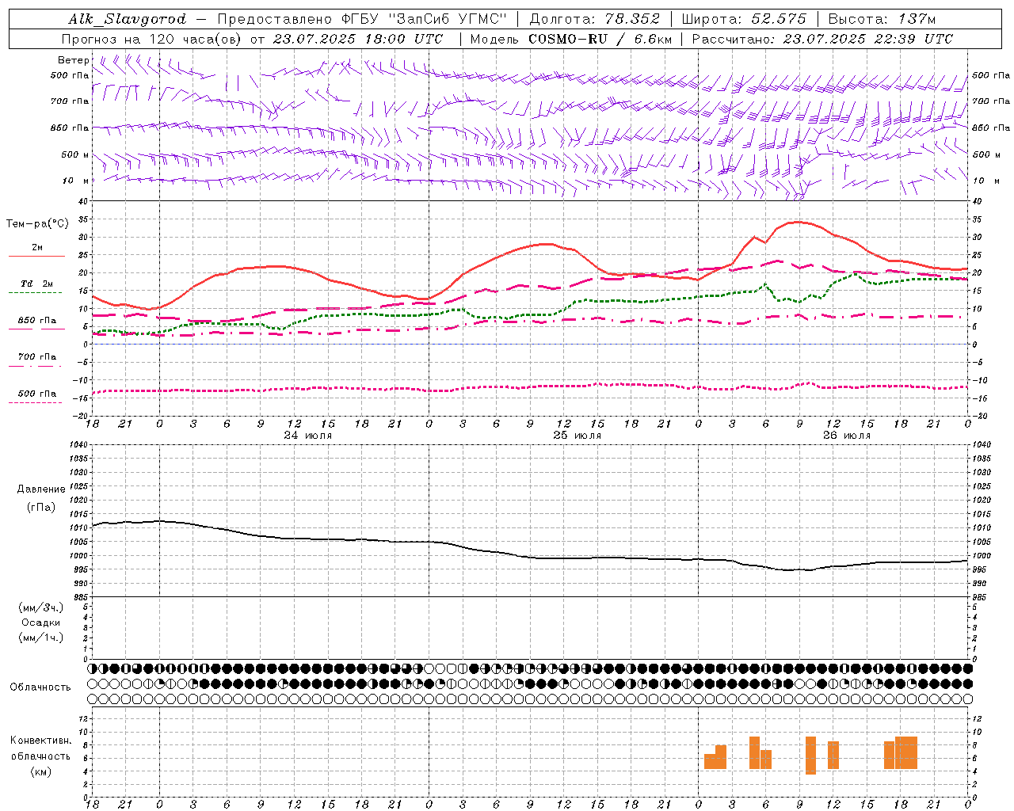Select the "ЗапСиб УГМС" provider text
The height and width of the screenshot is (811, 1014).
point(448,19)
